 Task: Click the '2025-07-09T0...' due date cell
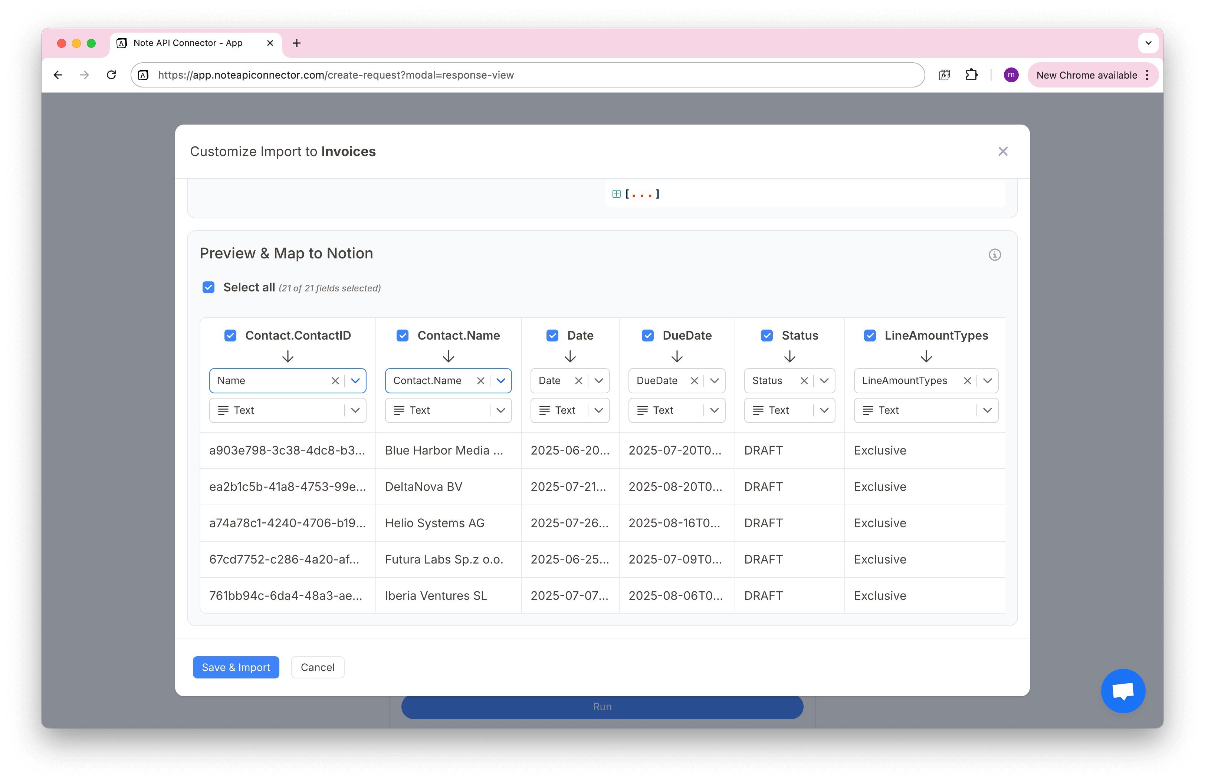(x=676, y=559)
